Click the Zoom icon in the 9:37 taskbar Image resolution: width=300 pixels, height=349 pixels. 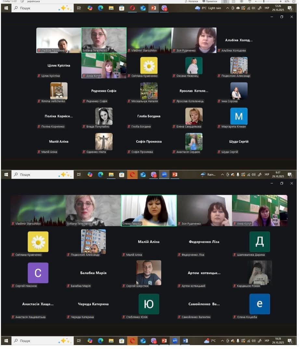click(164, 175)
